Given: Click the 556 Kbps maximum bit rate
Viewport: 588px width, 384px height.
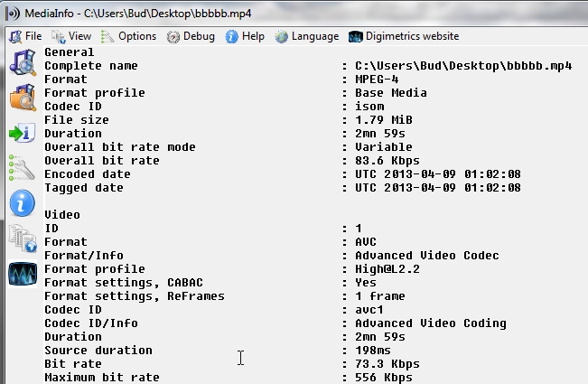Looking at the screenshot, I should (x=384, y=378).
